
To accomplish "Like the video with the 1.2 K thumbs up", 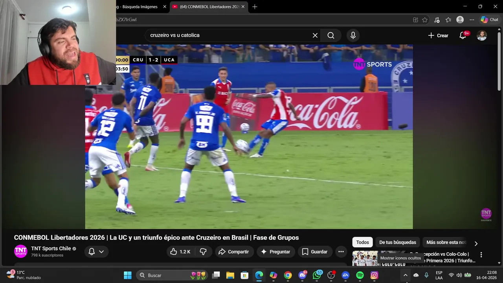I will (x=180, y=252).
